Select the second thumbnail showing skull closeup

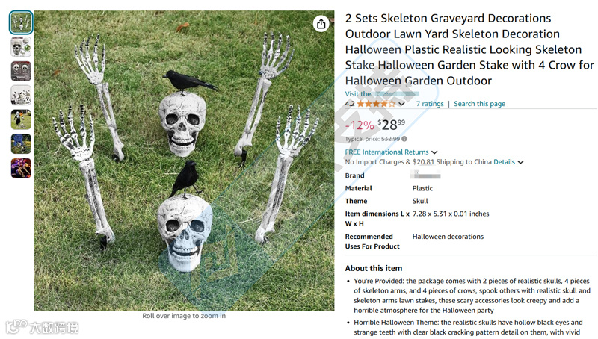click(x=21, y=47)
